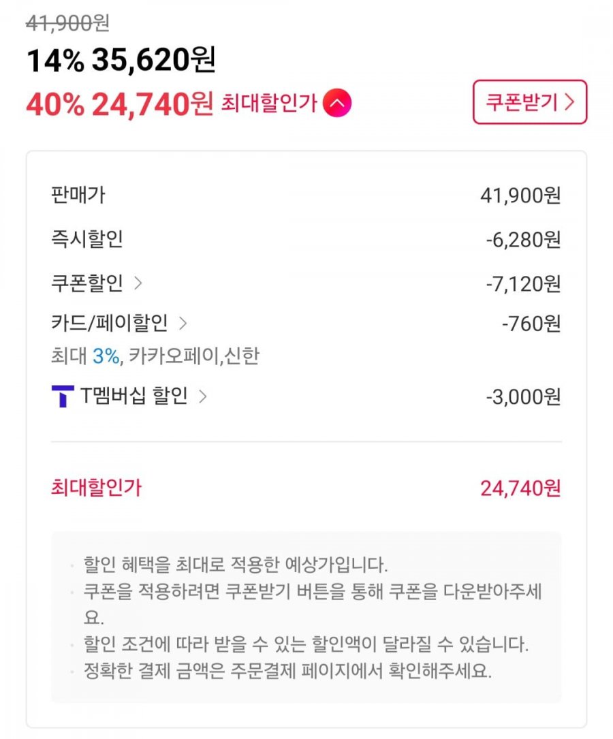Image resolution: width=613 pixels, height=739 pixels.
Task: Tap the 24,740원 total in the bottom row
Action: pyautogui.click(x=520, y=488)
